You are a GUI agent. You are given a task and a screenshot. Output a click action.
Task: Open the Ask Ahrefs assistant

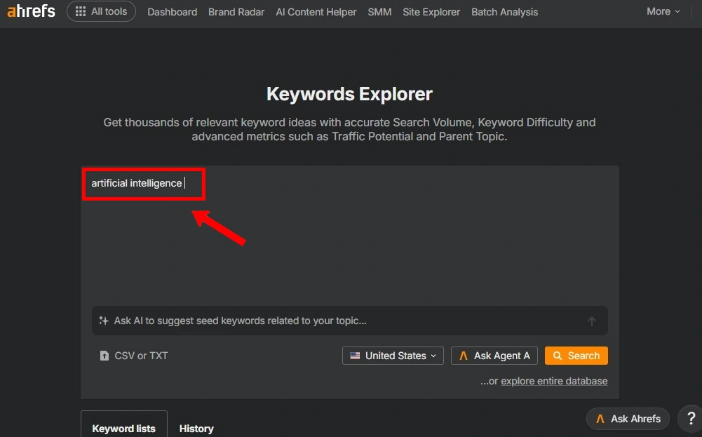(x=628, y=419)
